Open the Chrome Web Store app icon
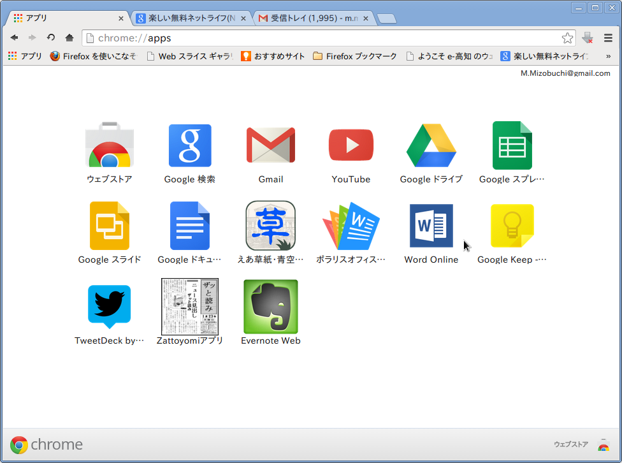This screenshot has height=463, width=622. (110, 145)
